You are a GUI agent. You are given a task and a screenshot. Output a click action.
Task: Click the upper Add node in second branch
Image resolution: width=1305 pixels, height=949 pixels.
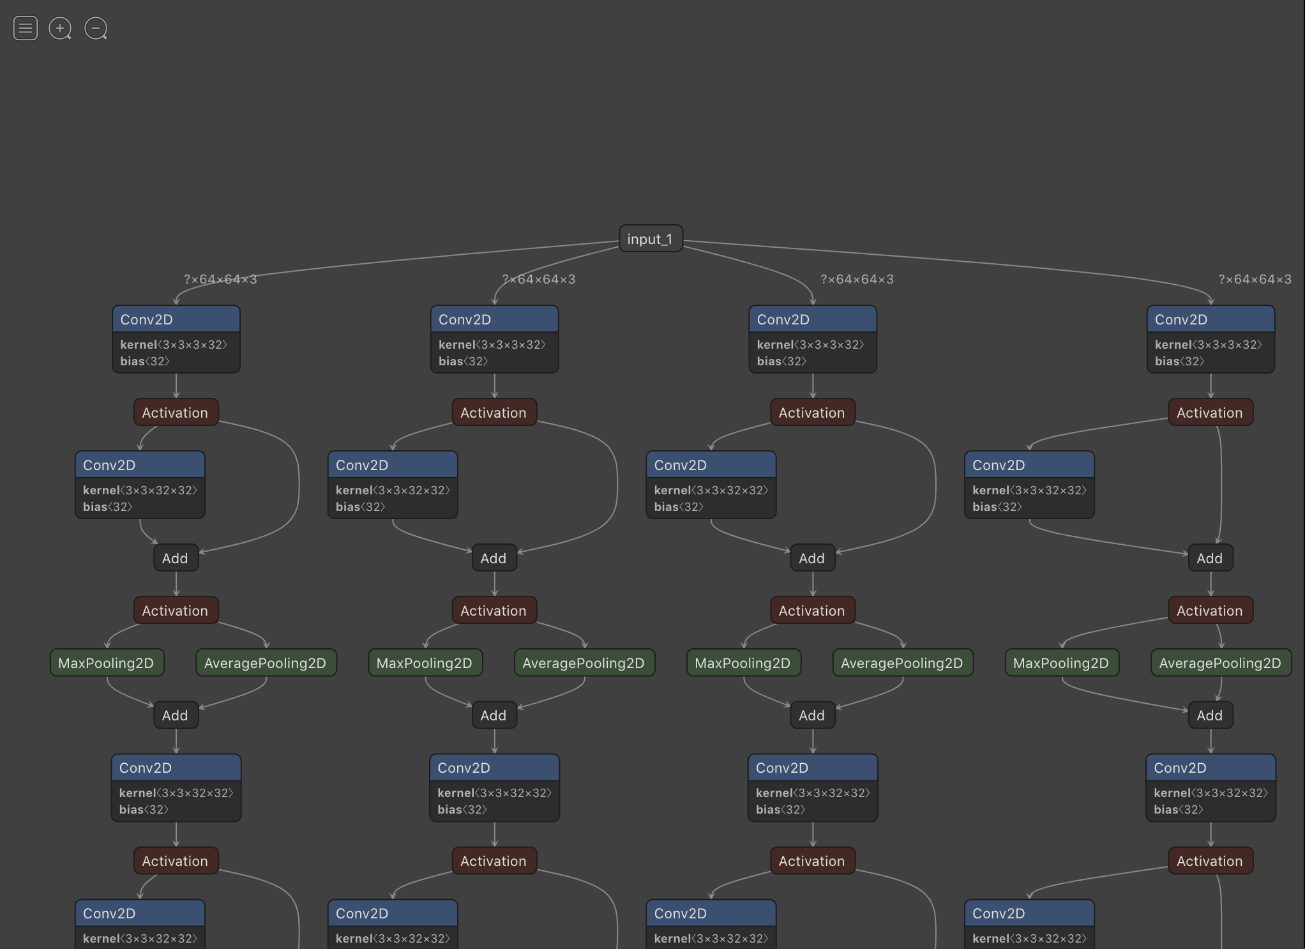(494, 558)
